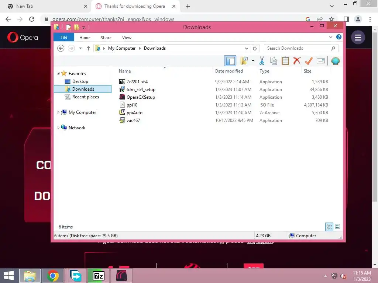The height and width of the screenshot is (283, 378).
Task: Paste using the clipboard toolbar icon
Action: pos(285,61)
